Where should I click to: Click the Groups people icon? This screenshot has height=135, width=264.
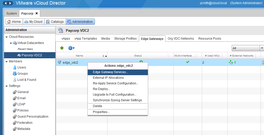pyautogui.click(x=15, y=74)
